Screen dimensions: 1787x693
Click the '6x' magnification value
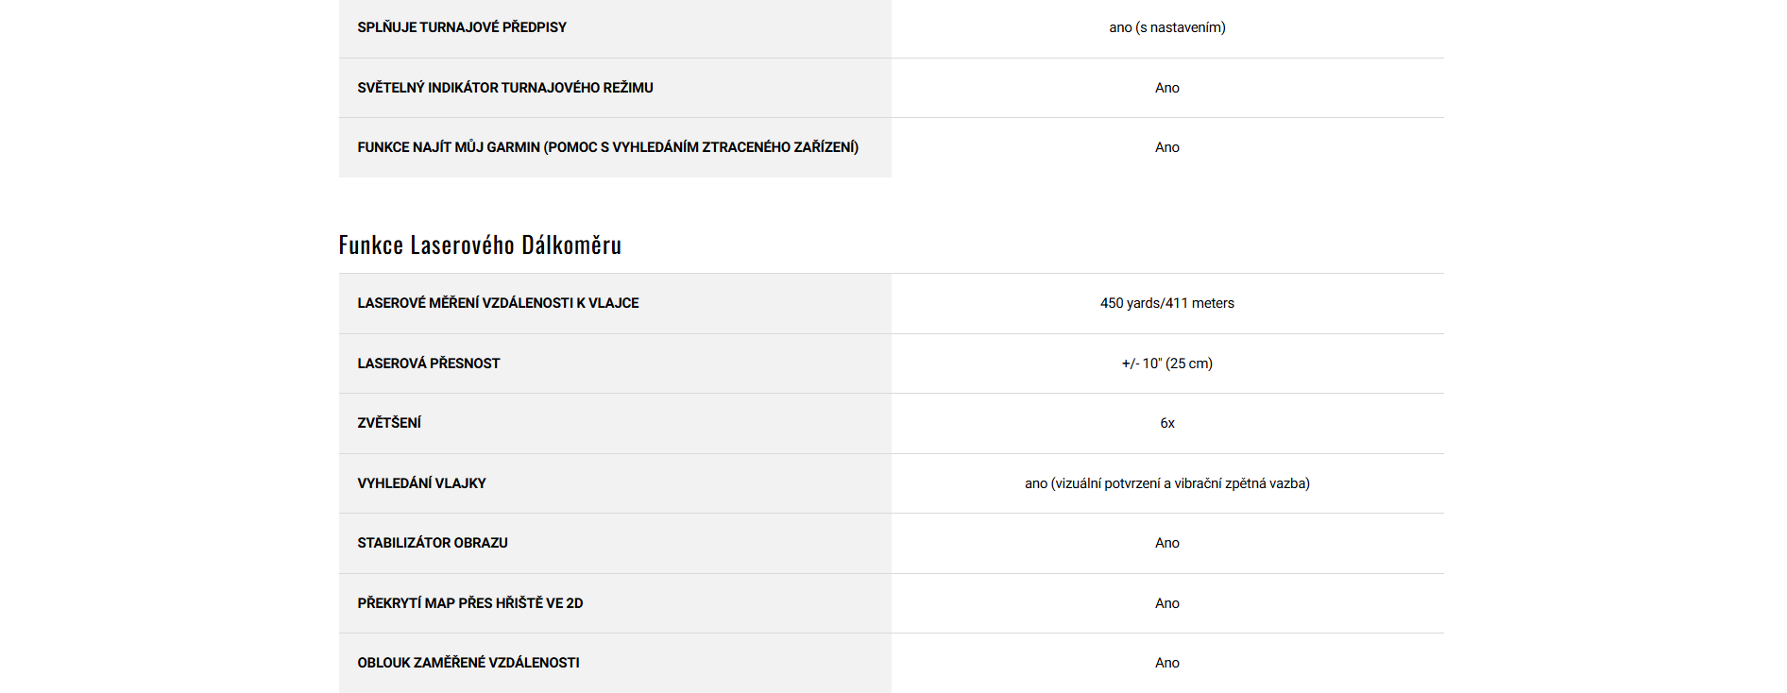pos(1166,423)
